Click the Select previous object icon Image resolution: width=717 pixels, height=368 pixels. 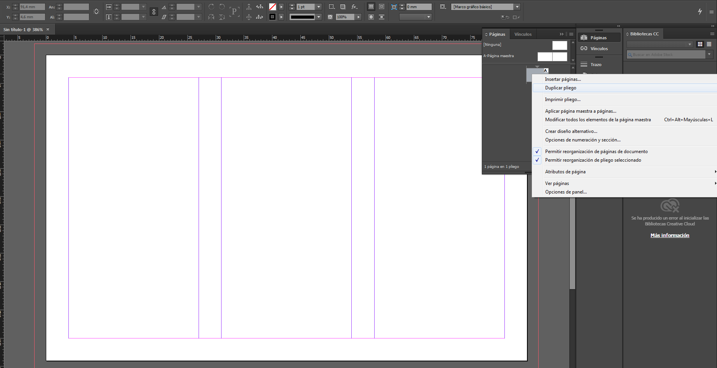point(260,7)
